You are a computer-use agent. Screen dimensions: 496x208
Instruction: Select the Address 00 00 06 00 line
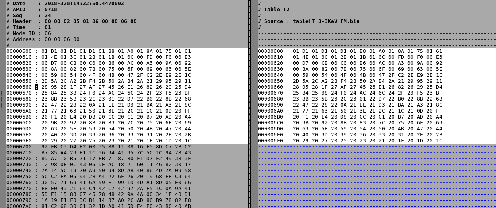[x=43, y=39]
